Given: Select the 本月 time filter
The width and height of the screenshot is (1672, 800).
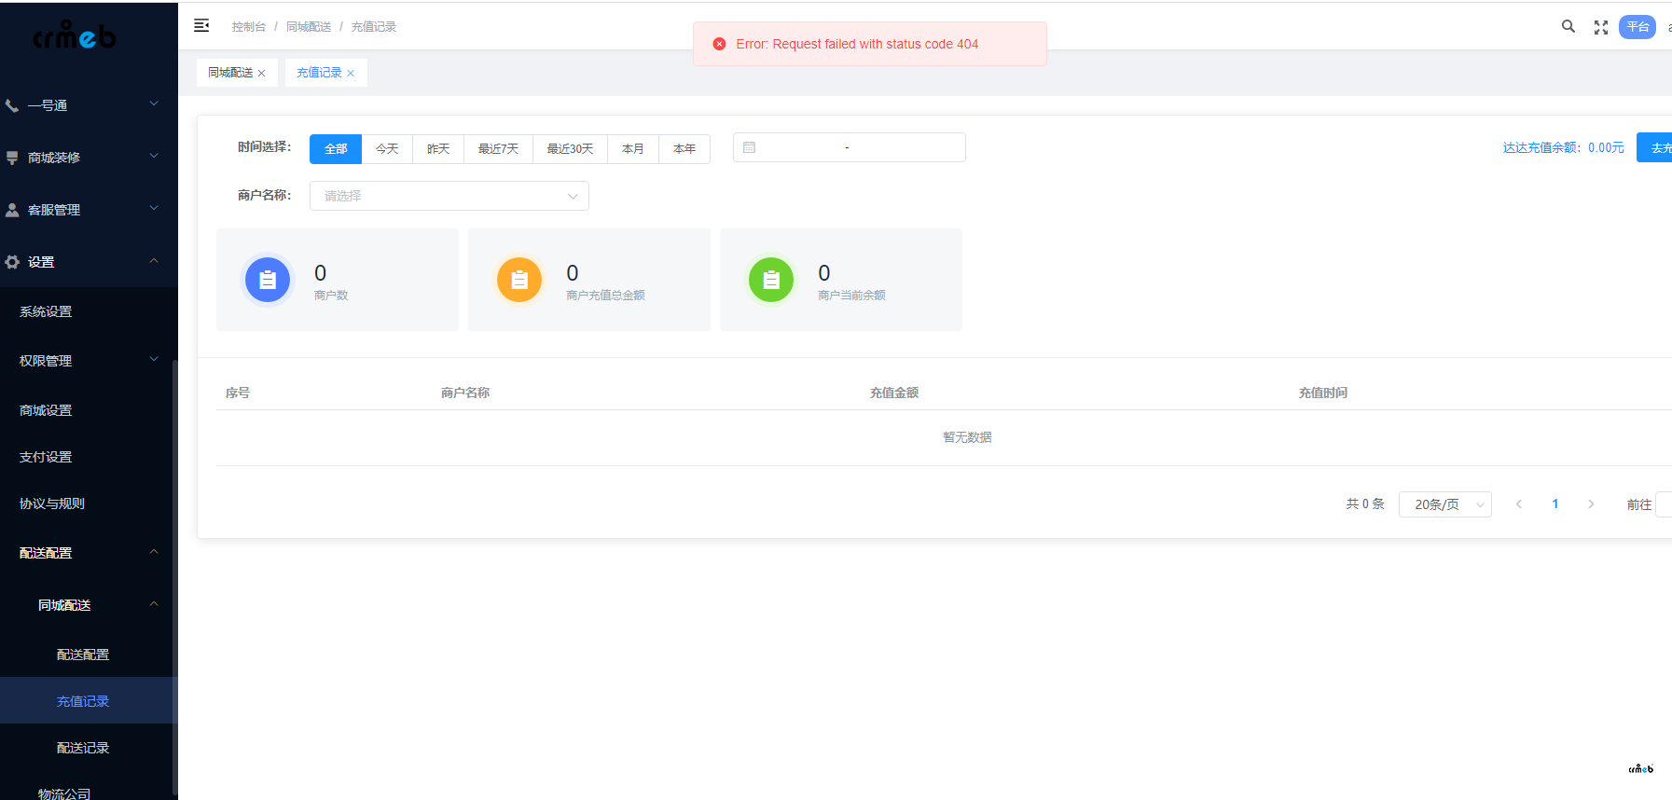Looking at the screenshot, I should point(633,149).
